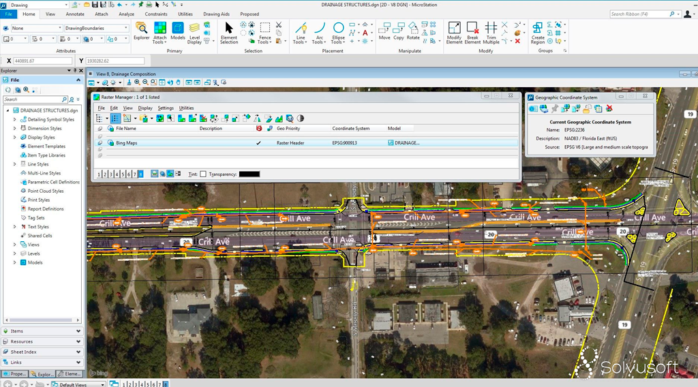Viewport: 698px width, 387px height.
Task: Click the black Transparency color swatch
Action: pos(249,174)
